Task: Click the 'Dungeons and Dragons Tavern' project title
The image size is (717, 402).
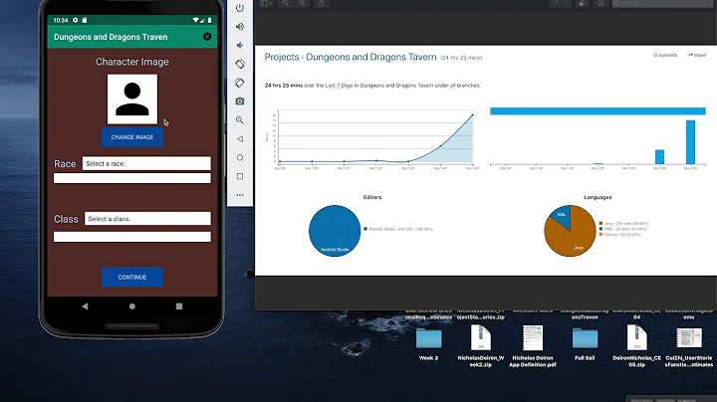Action: [370, 57]
